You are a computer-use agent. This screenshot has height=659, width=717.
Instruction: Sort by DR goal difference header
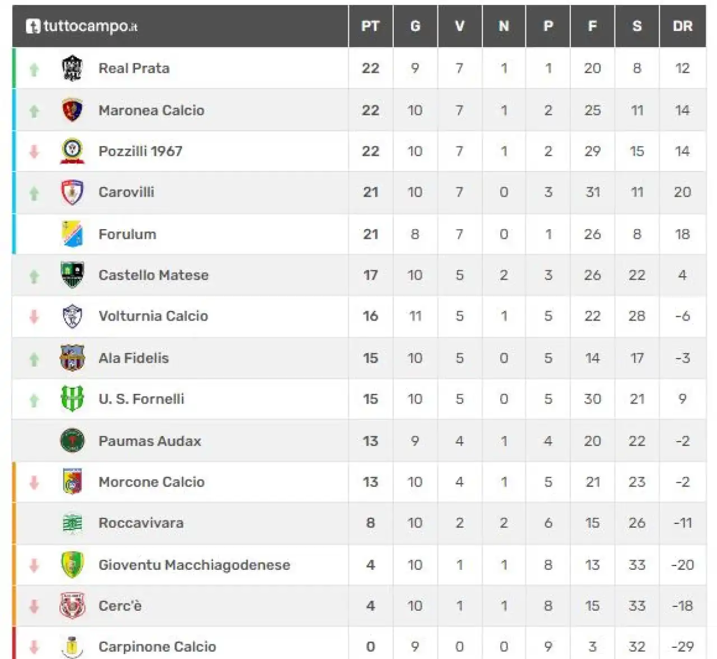682,26
